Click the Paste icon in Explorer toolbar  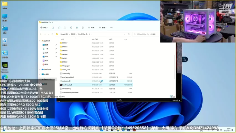pyautogui.click(x=65, y=27)
